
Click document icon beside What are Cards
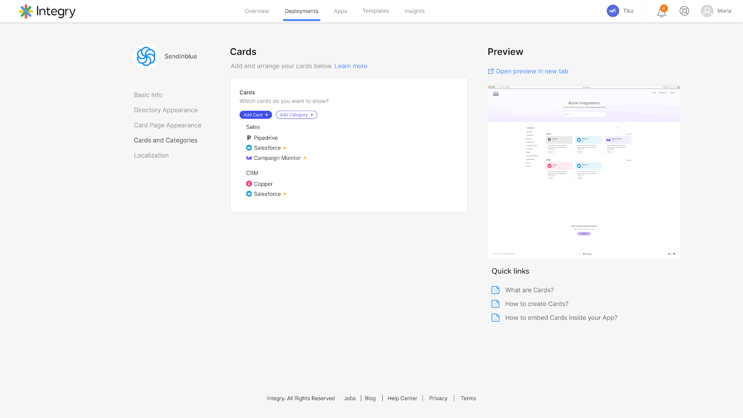point(495,290)
